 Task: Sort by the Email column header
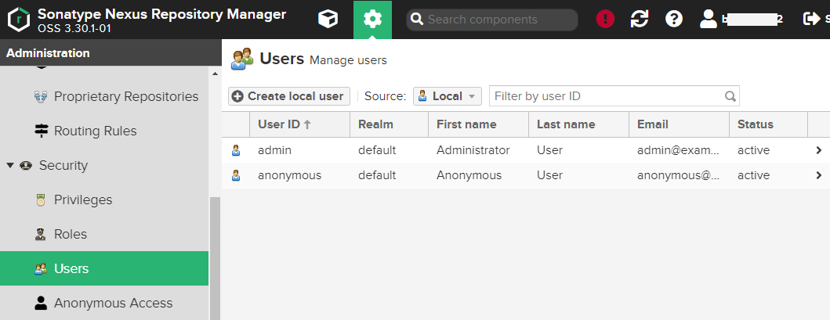pos(680,124)
